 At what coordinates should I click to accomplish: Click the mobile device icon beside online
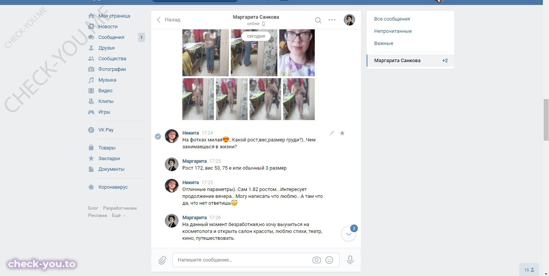[263, 24]
